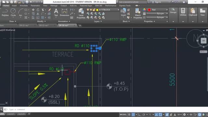The height and width of the screenshot is (117, 208).
Task: Toggle object snap tracking in status bar
Action: click(157, 115)
